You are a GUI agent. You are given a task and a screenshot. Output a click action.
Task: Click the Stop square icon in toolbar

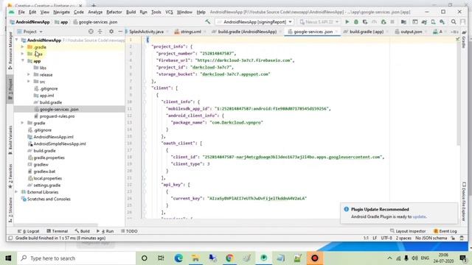click(x=392, y=22)
